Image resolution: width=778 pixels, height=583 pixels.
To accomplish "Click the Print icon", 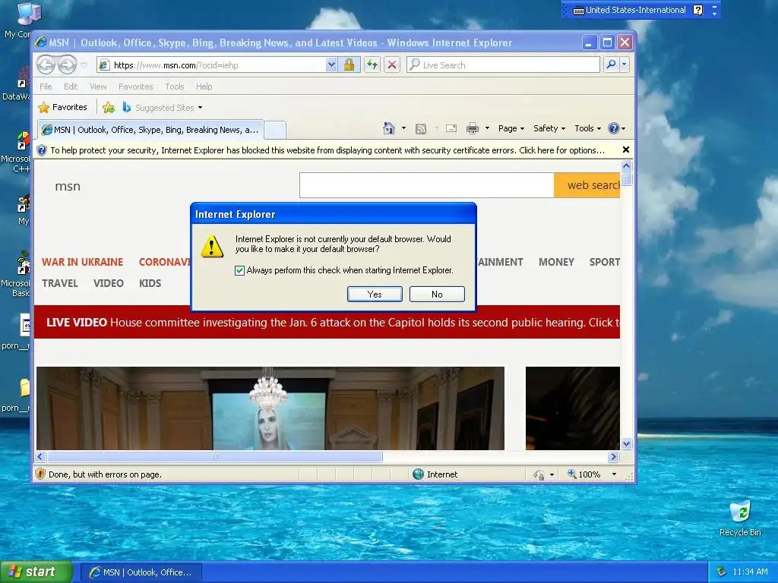I will coord(473,129).
